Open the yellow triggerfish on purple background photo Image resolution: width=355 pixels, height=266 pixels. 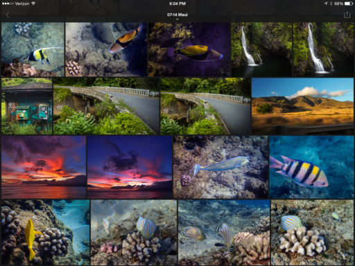[x=189, y=49]
